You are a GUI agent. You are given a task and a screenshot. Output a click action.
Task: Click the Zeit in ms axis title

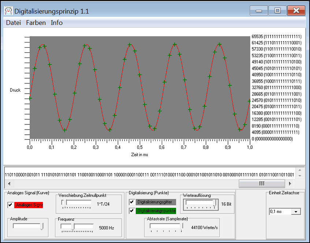(139, 154)
